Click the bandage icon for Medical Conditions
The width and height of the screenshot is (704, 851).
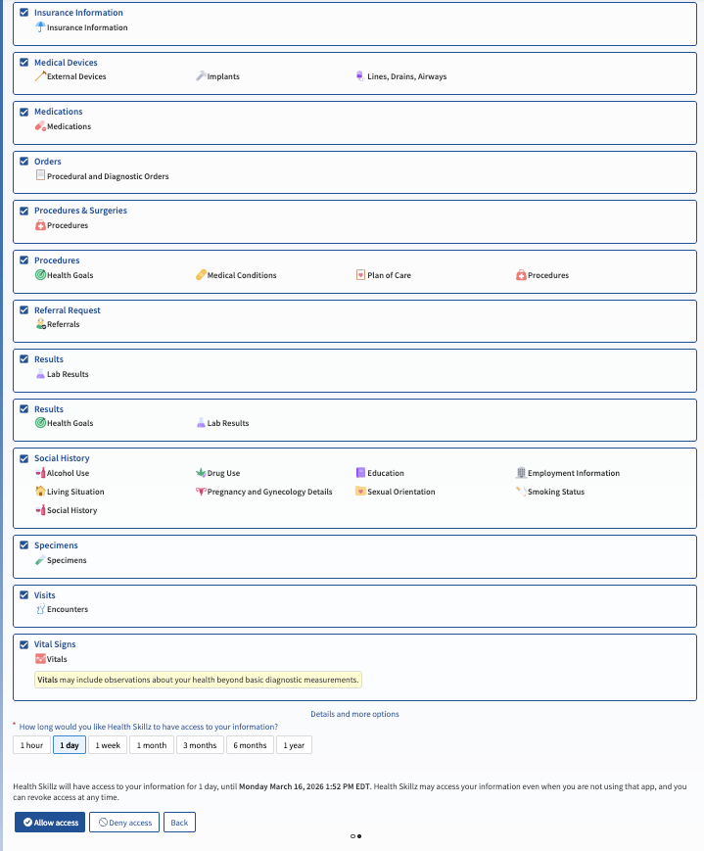pos(201,274)
